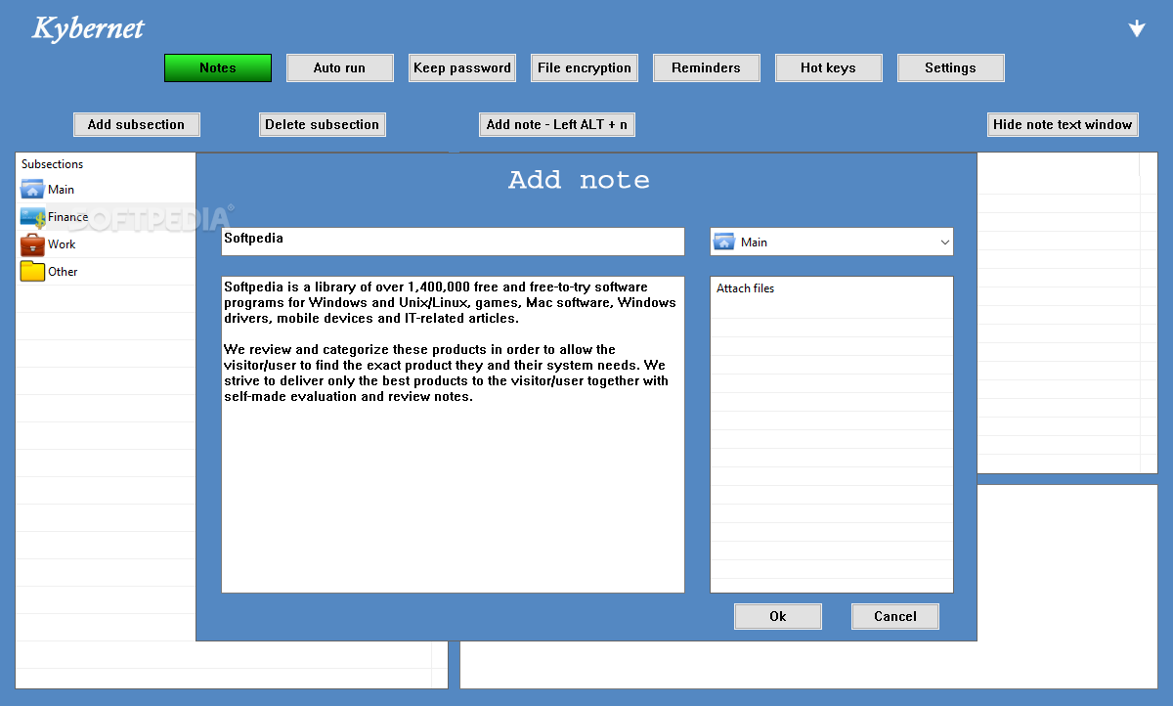The width and height of the screenshot is (1173, 706).
Task: Confirm the new note with Ok
Action: [778, 616]
